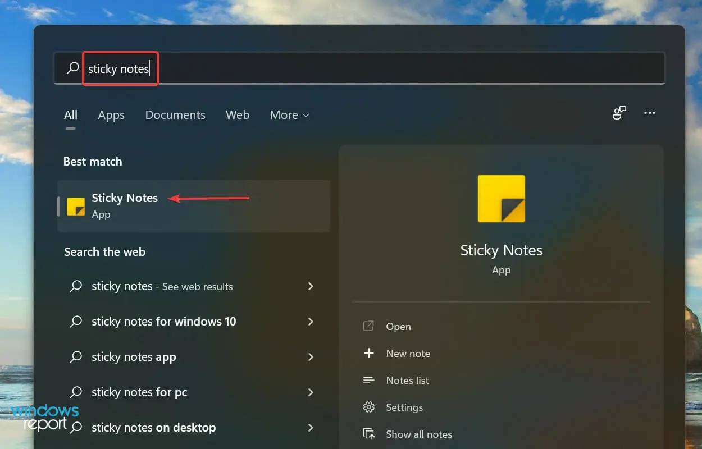Click Open in the Sticky Notes panel

click(x=398, y=327)
